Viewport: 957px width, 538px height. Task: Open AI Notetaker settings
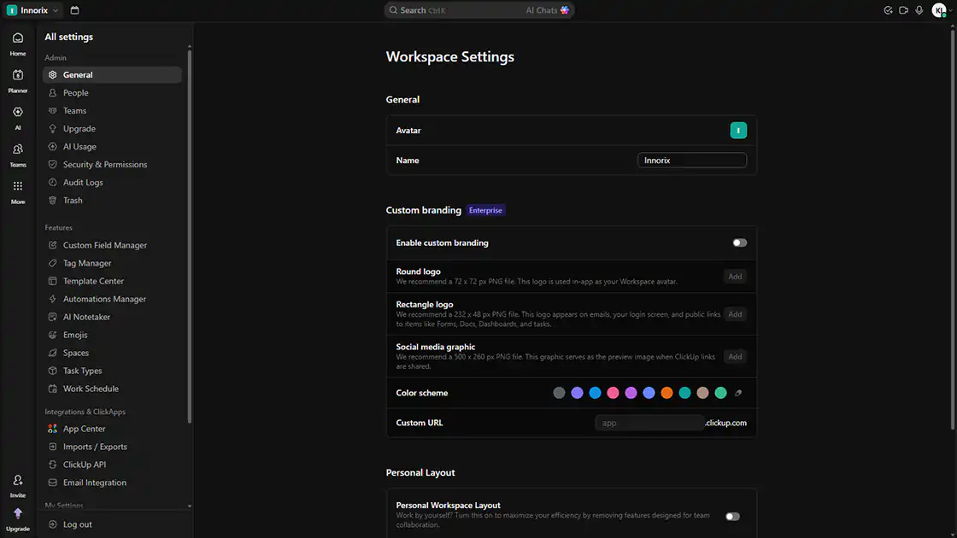112,317
